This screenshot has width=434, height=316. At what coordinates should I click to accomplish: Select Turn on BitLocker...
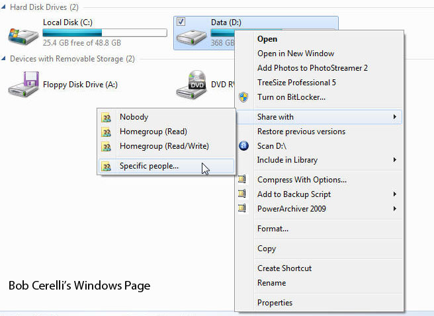320,97
